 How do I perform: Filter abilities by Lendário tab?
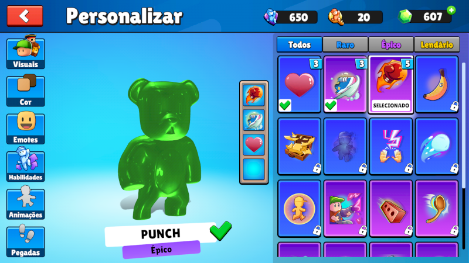[x=437, y=45]
